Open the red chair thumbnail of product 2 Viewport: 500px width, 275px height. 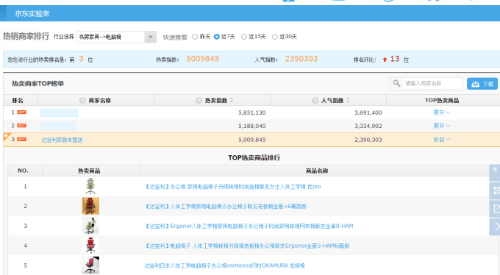(x=90, y=206)
